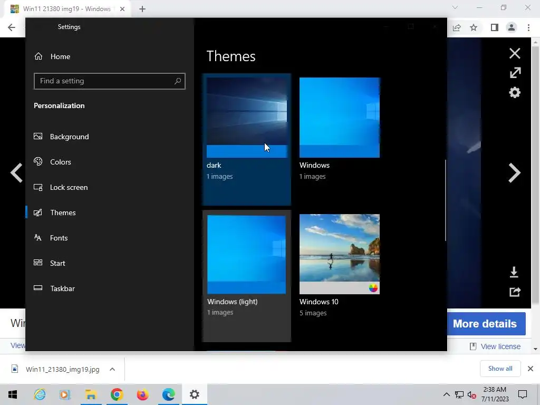Share the image via viewer share icon

click(515, 292)
